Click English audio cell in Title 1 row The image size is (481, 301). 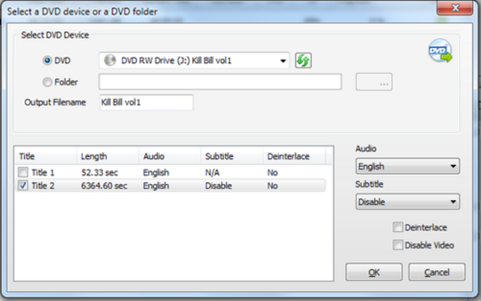coord(156,173)
